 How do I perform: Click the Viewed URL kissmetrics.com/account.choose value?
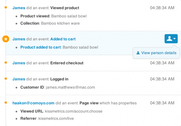[74, 111]
